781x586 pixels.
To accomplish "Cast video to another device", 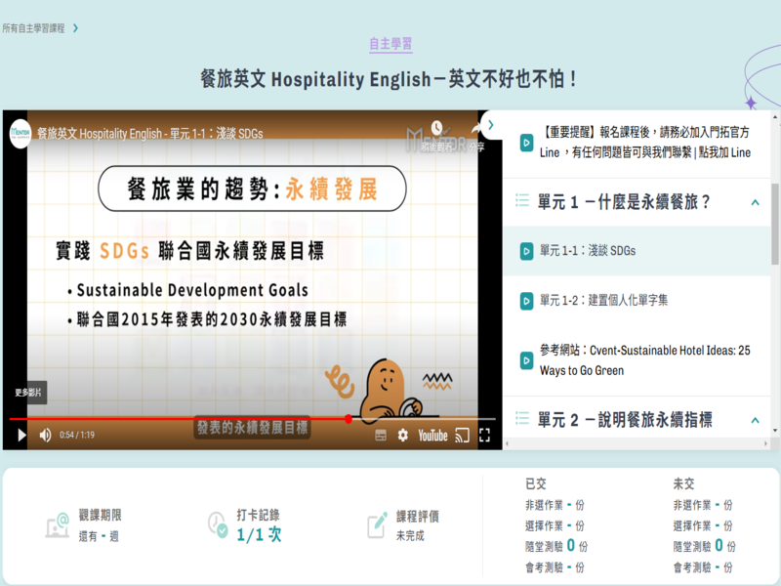I will (x=463, y=436).
